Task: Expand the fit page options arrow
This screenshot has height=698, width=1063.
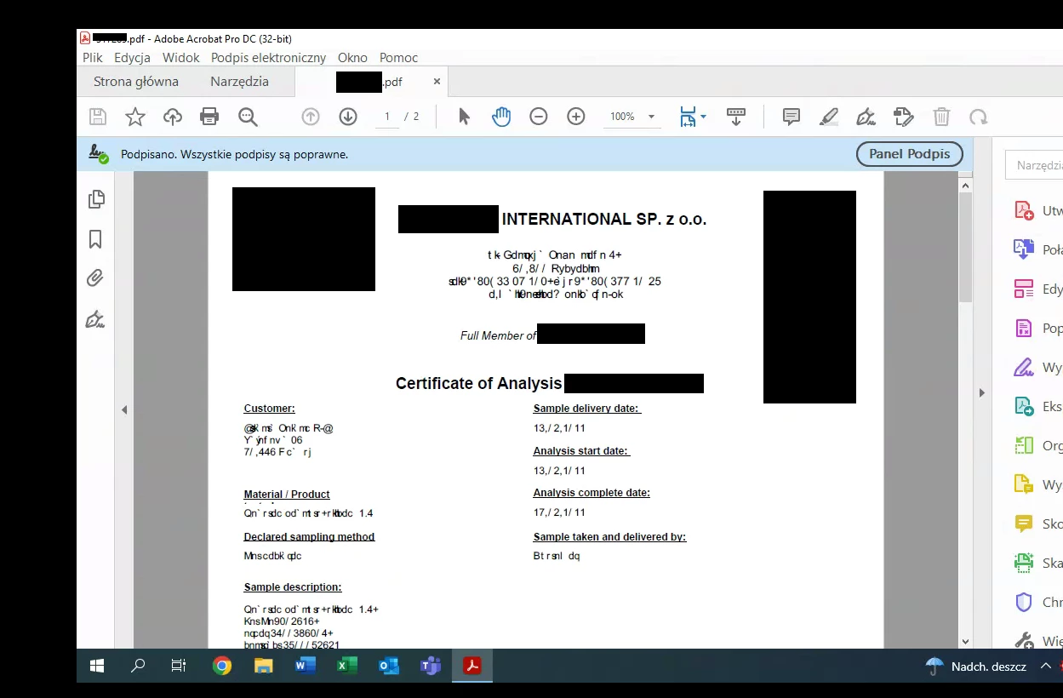Action: pyautogui.click(x=703, y=117)
